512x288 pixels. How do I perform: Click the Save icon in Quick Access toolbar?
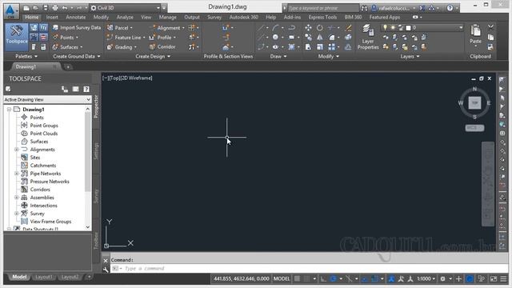[x=46, y=8]
